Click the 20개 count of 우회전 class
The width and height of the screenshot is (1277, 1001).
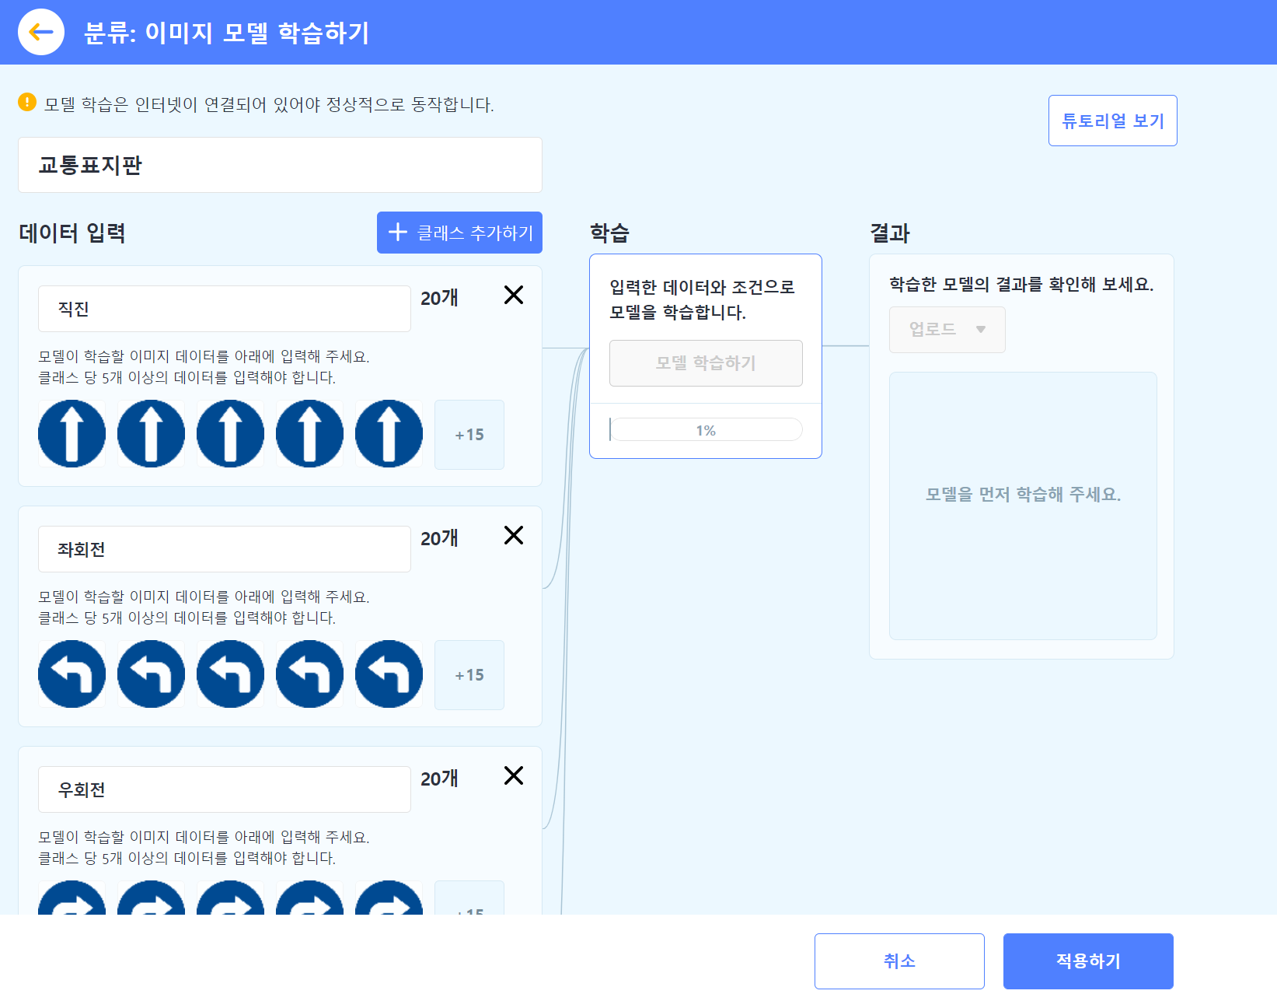tap(439, 779)
